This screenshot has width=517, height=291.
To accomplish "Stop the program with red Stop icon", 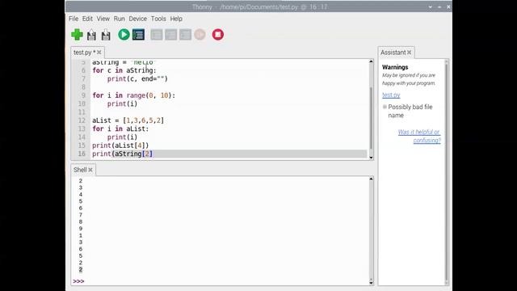I will pyautogui.click(x=217, y=35).
